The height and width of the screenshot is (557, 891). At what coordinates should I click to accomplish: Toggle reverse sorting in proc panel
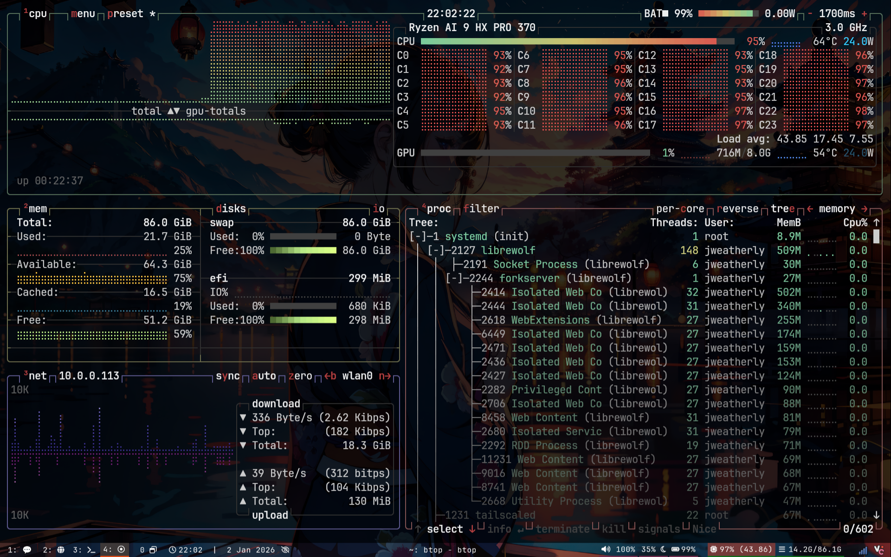pos(737,209)
